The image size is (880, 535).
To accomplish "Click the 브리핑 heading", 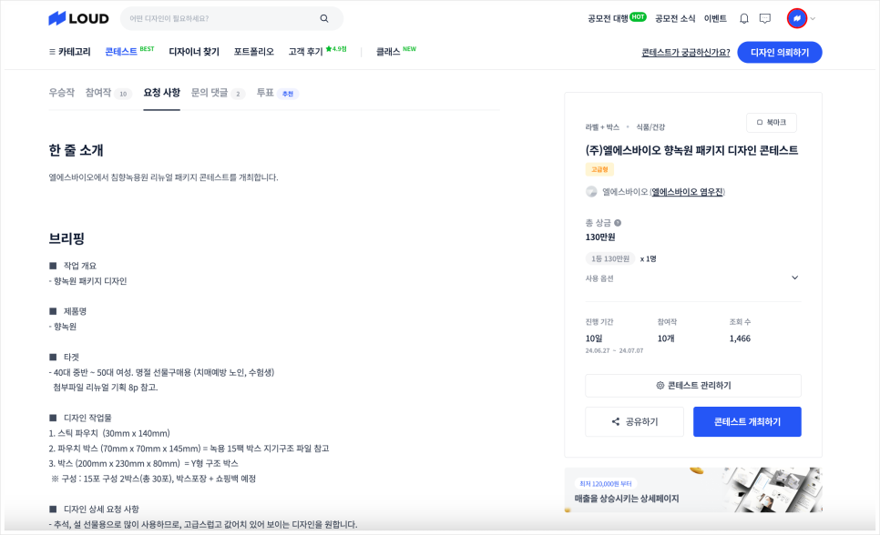I will (x=67, y=238).
